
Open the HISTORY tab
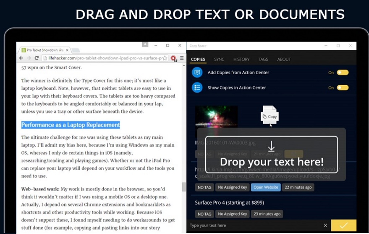point(241,59)
